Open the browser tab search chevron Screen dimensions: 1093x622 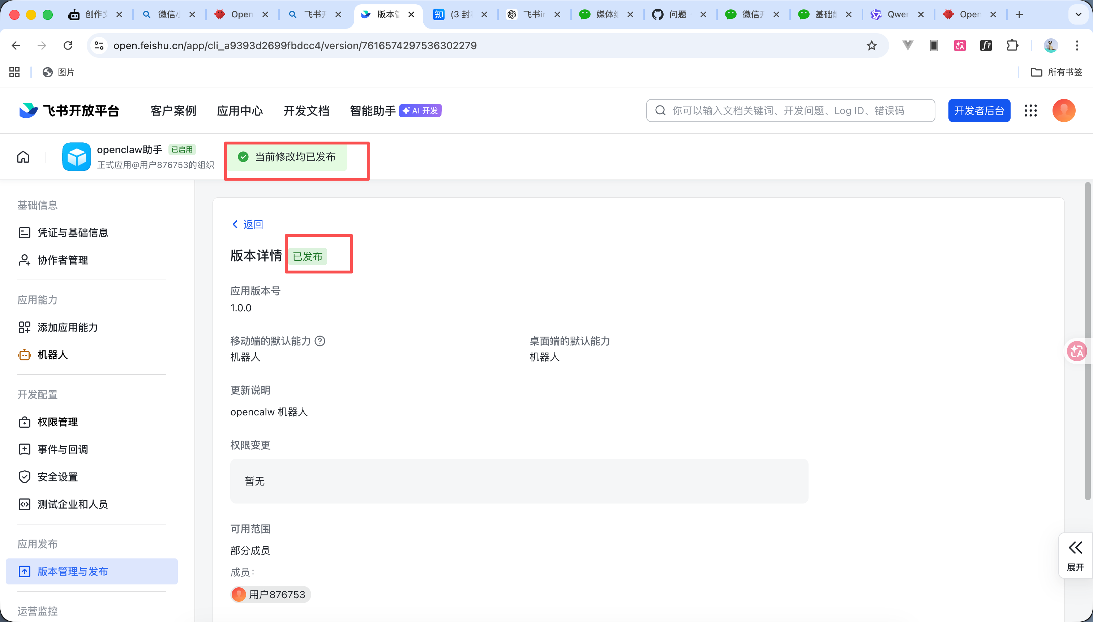(1079, 14)
